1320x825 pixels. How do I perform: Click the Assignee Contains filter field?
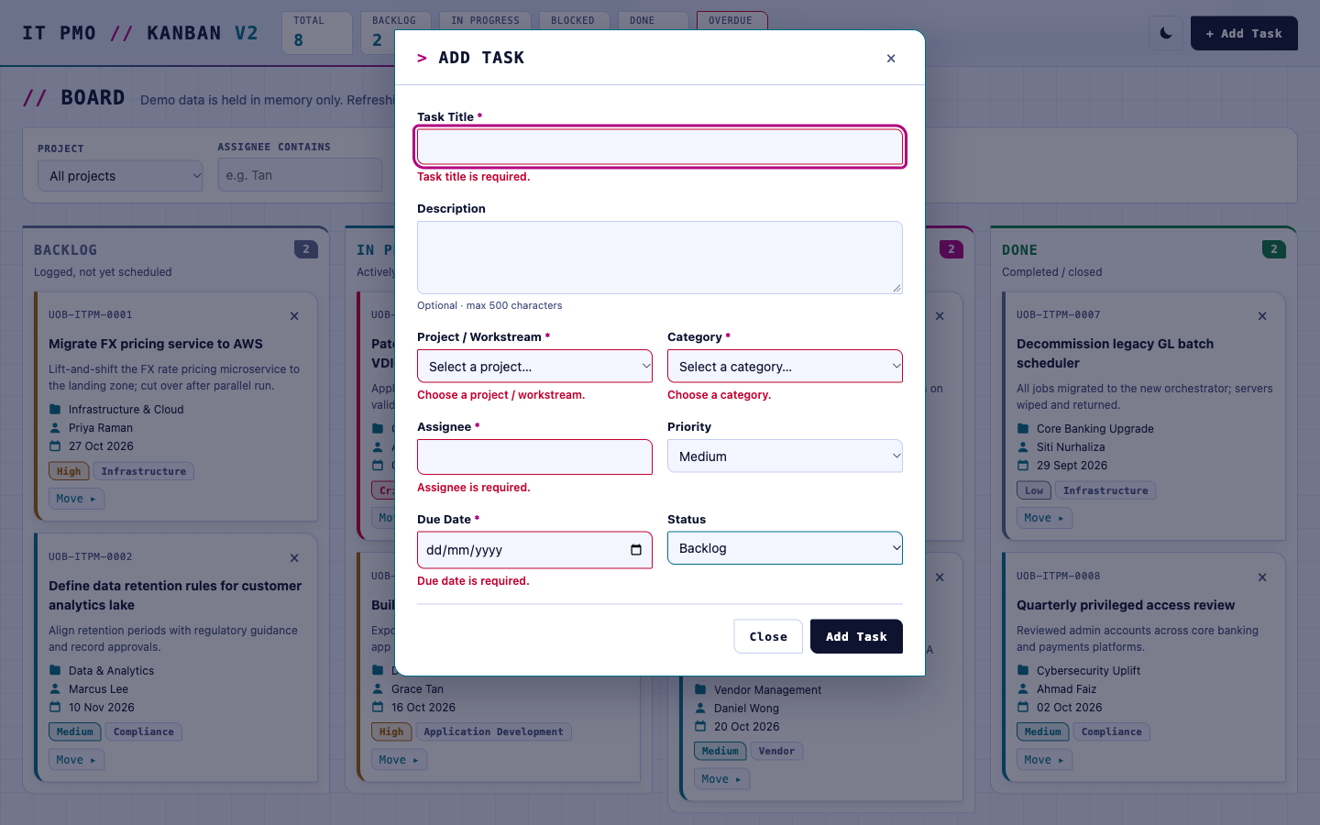coord(300,175)
